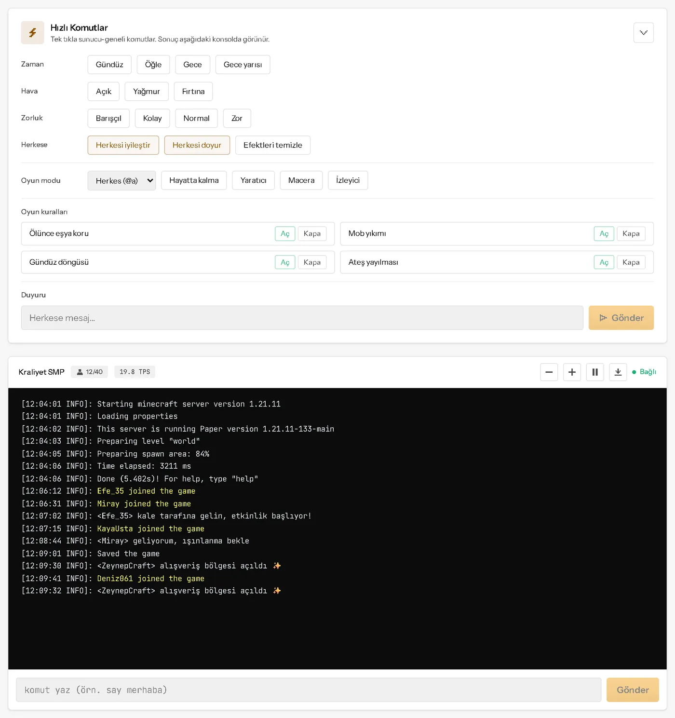Turn off Gündüz döngüsü rule
675x718 pixels.
(x=312, y=262)
